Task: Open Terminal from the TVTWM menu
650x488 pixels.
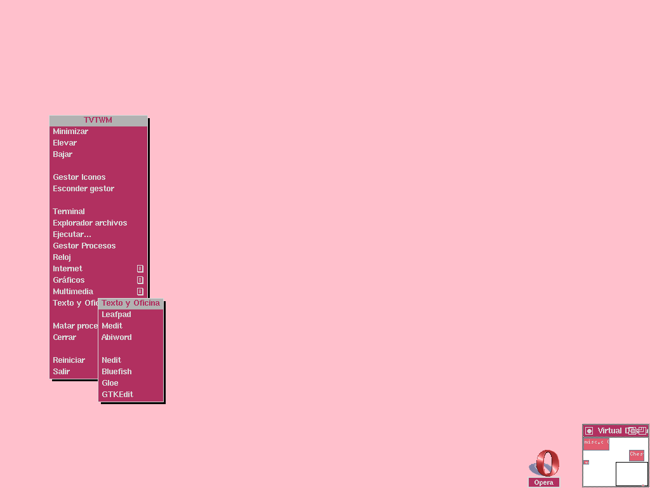Action: click(x=69, y=212)
